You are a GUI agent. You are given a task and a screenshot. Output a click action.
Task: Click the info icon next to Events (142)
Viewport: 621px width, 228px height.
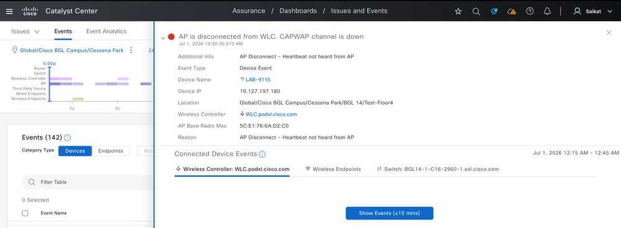[67, 138]
